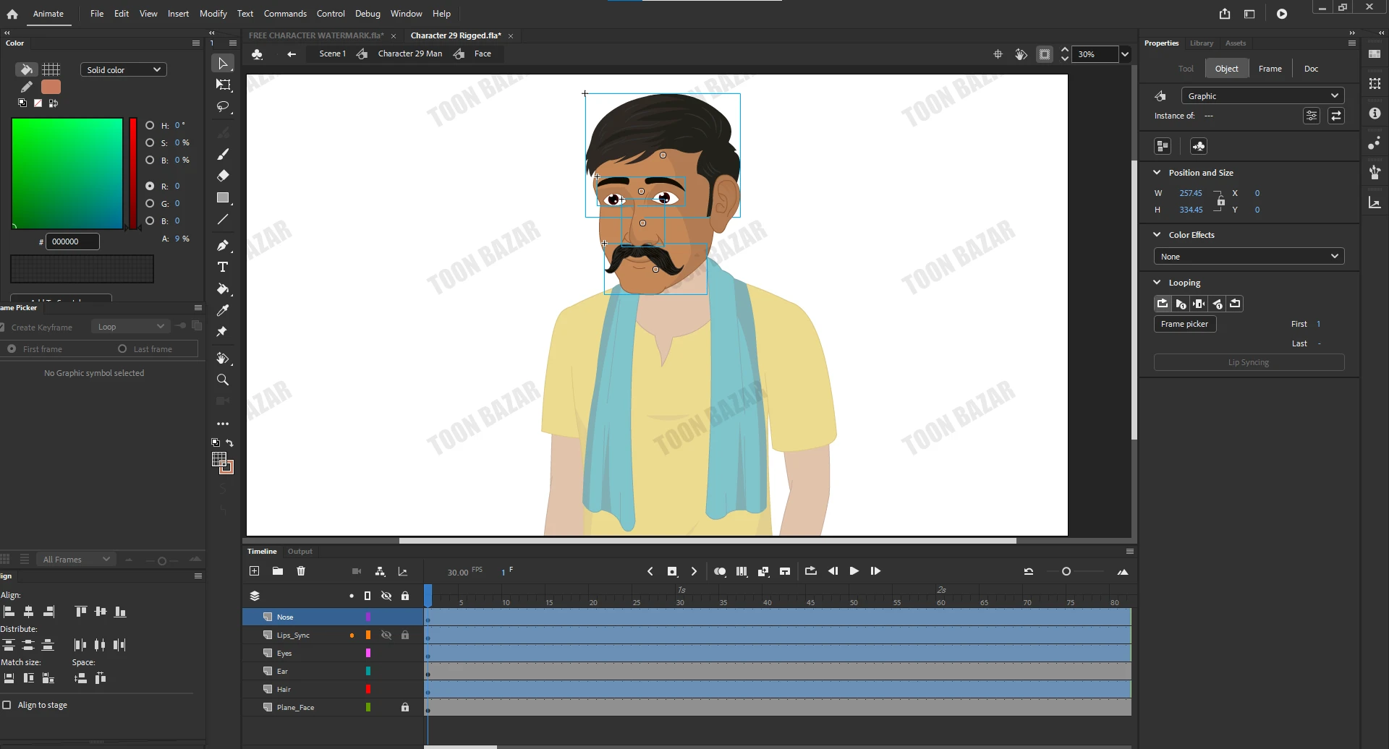This screenshot has width=1389, height=749.
Task: Go to Scene 1 in breadcrumb
Action: click(333, 54)
